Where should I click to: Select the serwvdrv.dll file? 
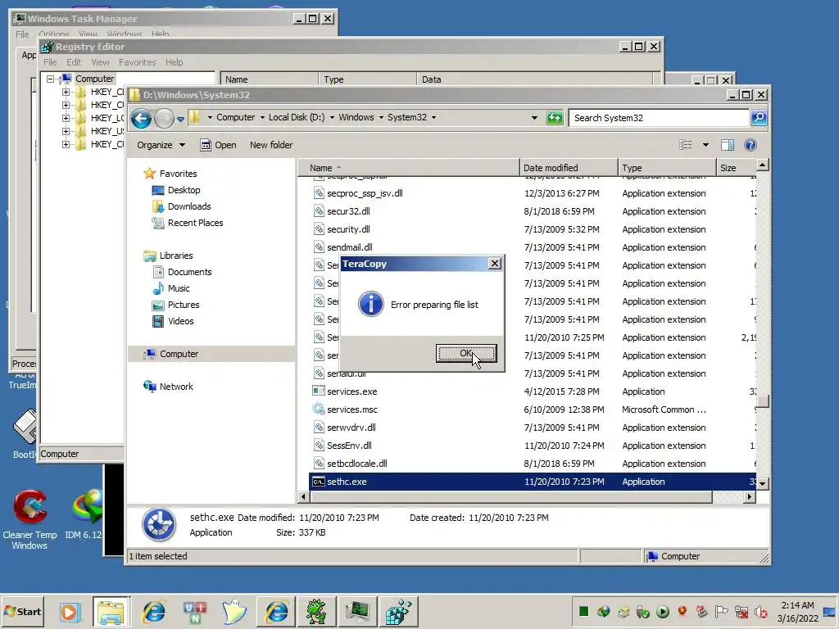point(351,428)
